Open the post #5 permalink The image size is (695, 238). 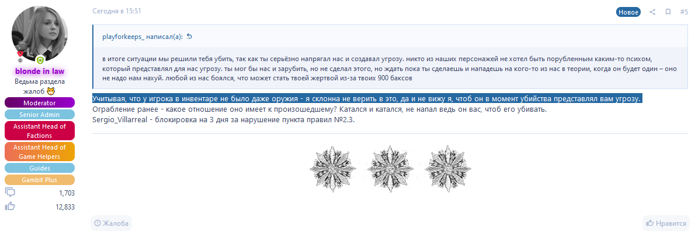pos(684,12)
